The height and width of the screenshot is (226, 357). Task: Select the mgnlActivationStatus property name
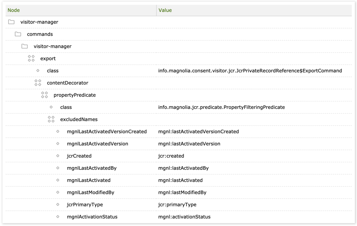pos(92,217)
